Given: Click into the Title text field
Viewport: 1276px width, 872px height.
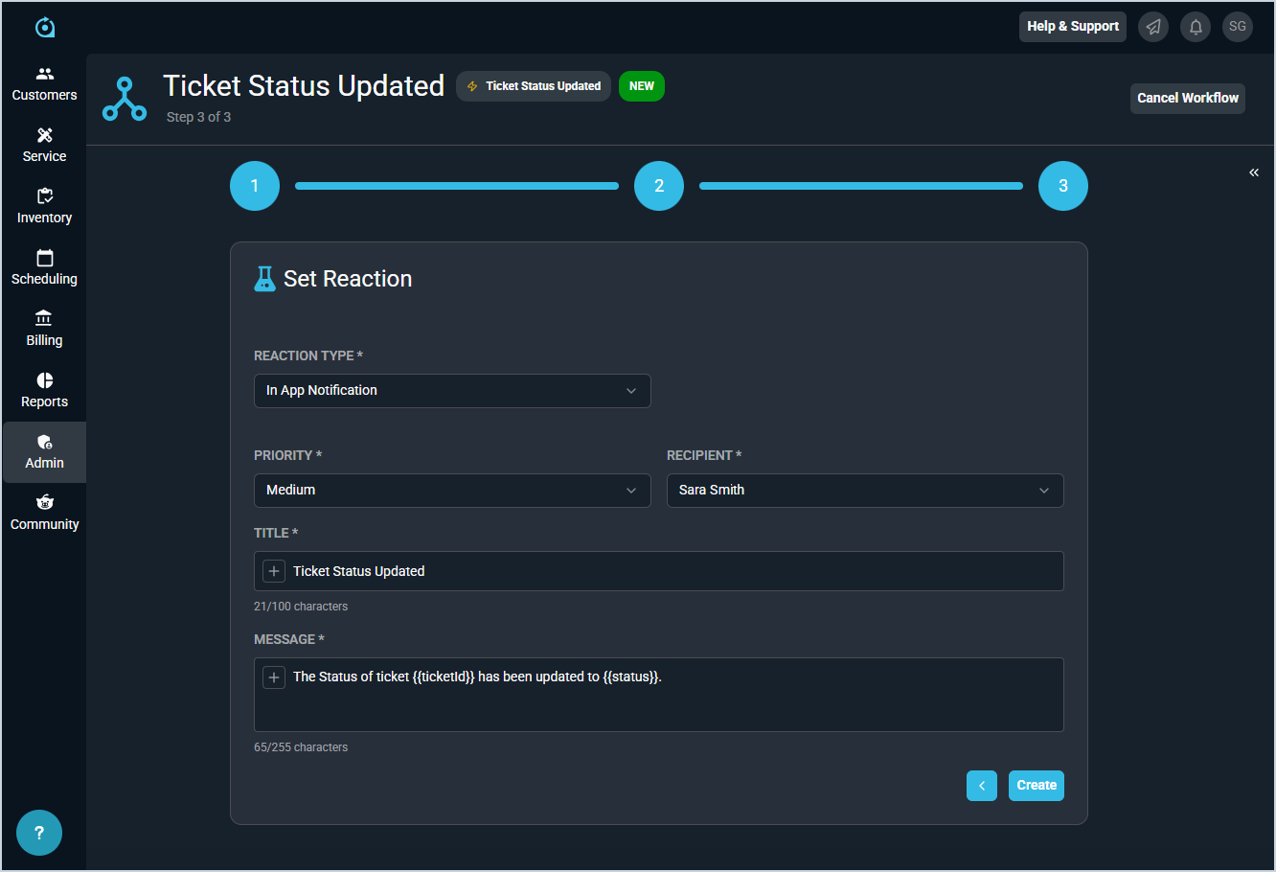Looking at the screenshot, I should click(659, 571).
